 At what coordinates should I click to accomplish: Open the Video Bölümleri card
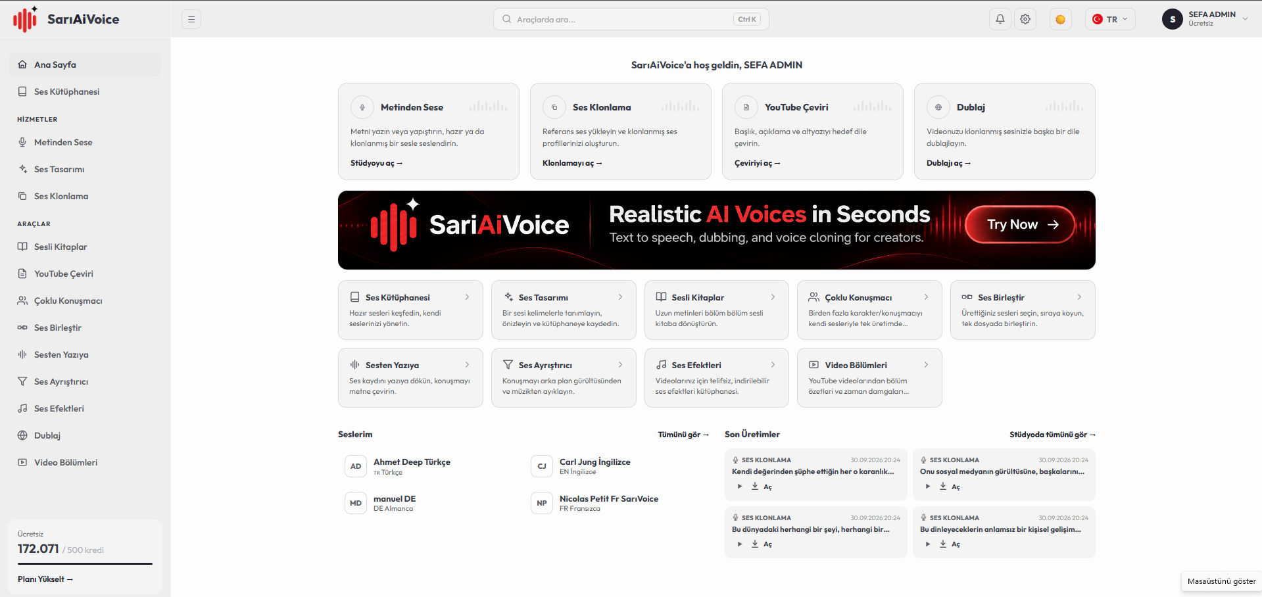pos(869,377)
